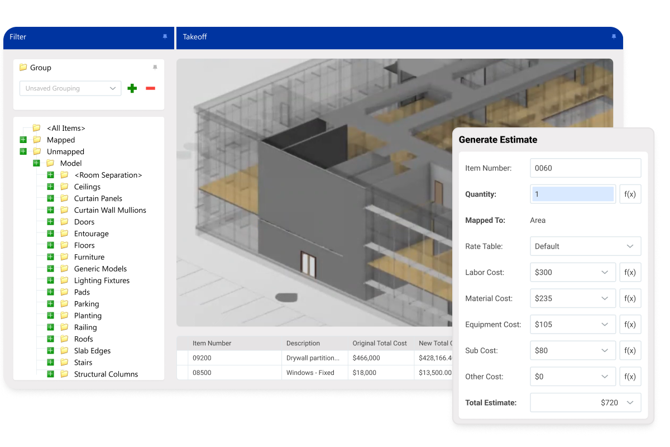The height and width of the screenshot is (447, 670).
Task: Expand the <Room Separation> node
Action: click(x=50, y=175)
